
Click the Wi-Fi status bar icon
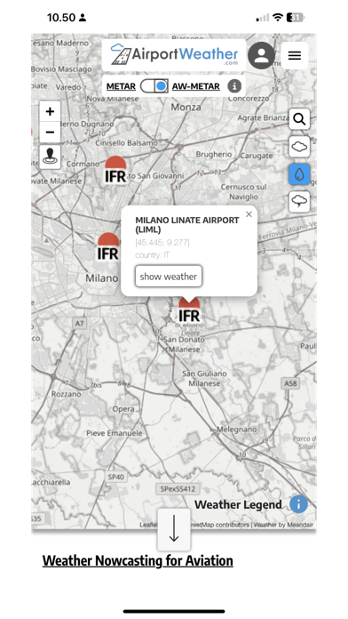pos(278,18)
